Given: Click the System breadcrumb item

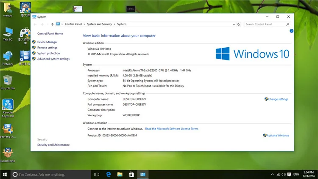Looking at the screenshot, I should [x=122, y=24].
